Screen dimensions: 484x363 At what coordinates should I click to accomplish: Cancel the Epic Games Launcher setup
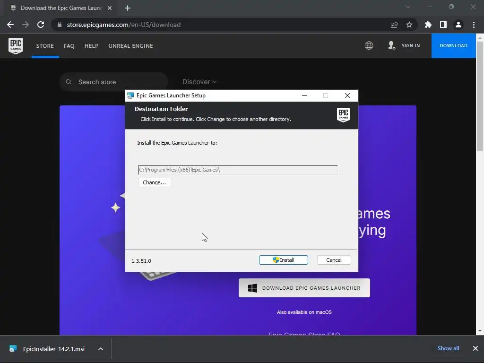pos(334,260)
